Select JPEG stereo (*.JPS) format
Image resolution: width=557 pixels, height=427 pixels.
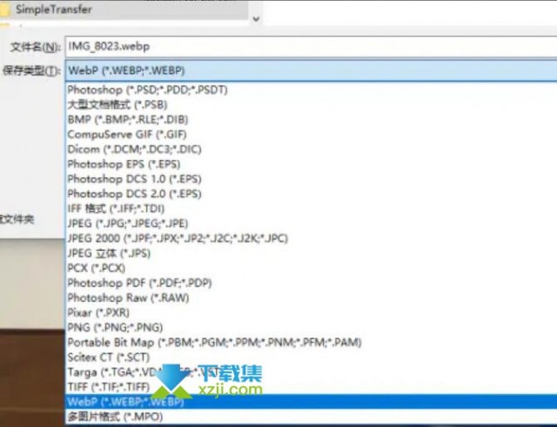[312, 253]
